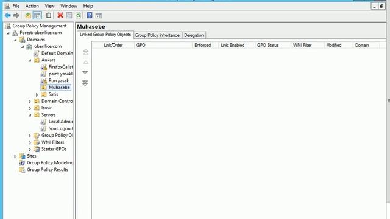Click the Forward arrow toolbar icon
390x219 pixels.
(16, 16)
